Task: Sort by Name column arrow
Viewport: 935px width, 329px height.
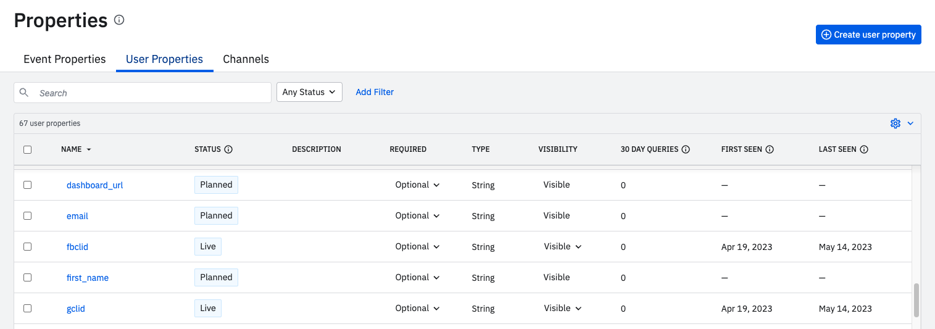Action: (x=89, y=149)
